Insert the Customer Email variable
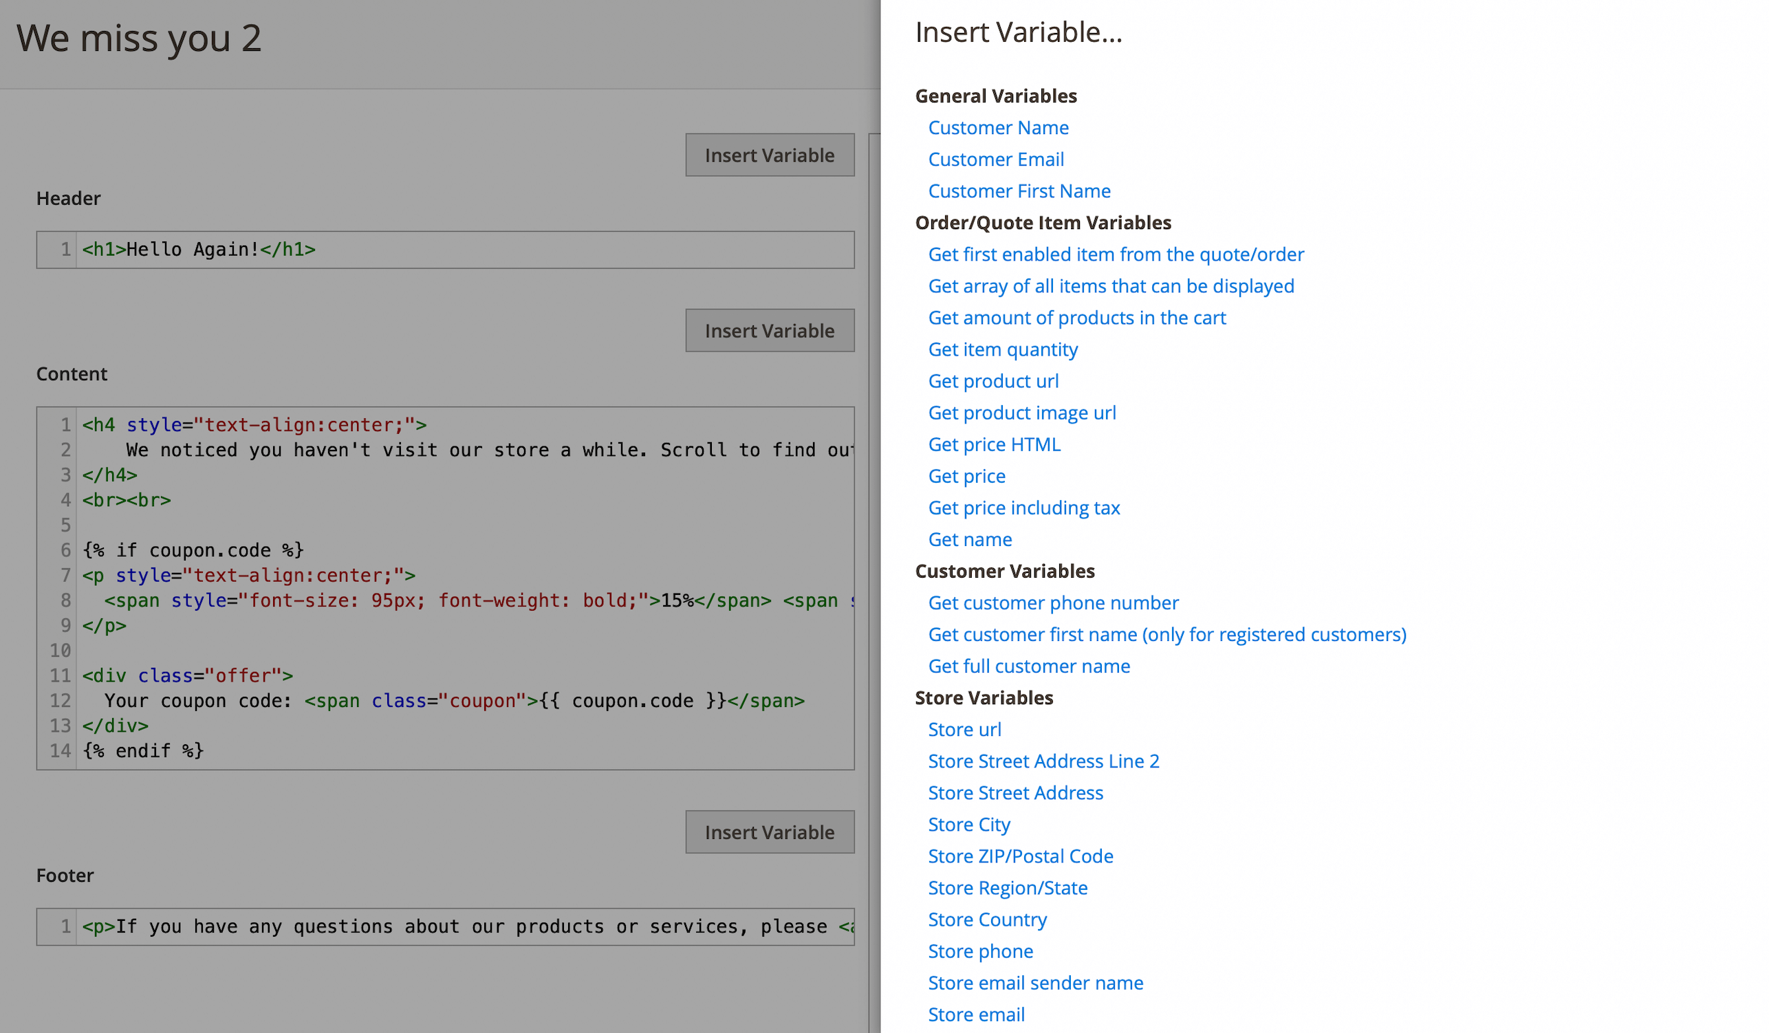The image size is (1769, 1033). click(996, 160)
